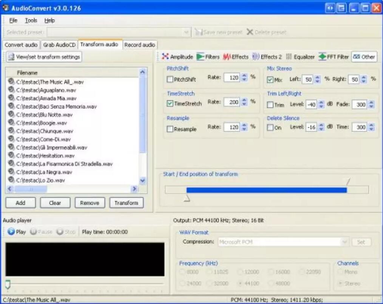
Task: Open the Effects 2 transform tab
Action: pos(267,57)
